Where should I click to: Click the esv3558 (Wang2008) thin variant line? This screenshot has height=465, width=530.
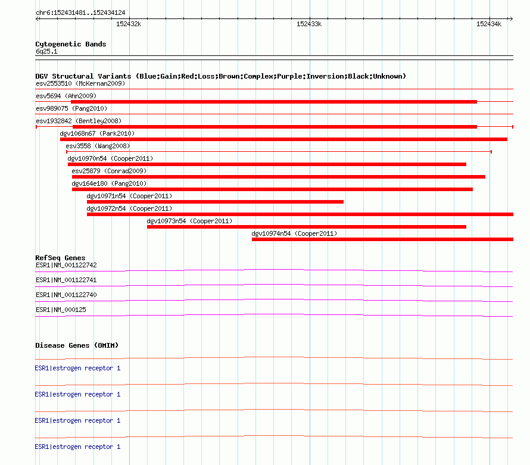point(279,152)
